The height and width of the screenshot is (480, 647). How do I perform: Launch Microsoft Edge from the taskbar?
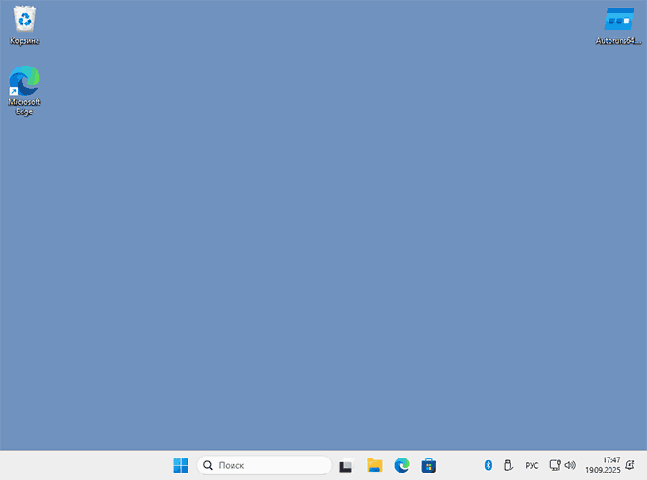(401, 465)
